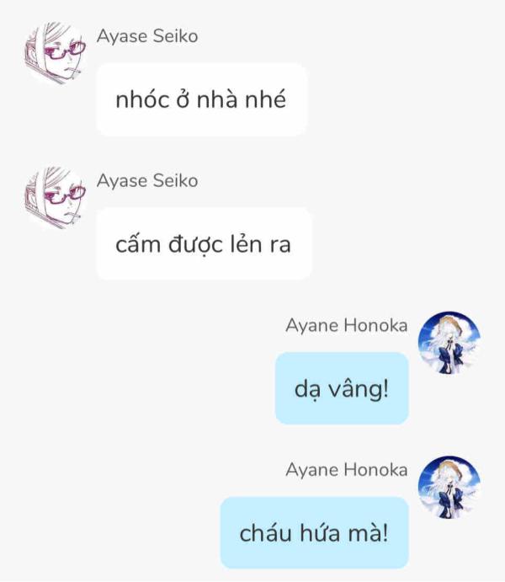Tap the blue 'cháu hứa mà!' message bubble
505x582 pixels.
315,532
